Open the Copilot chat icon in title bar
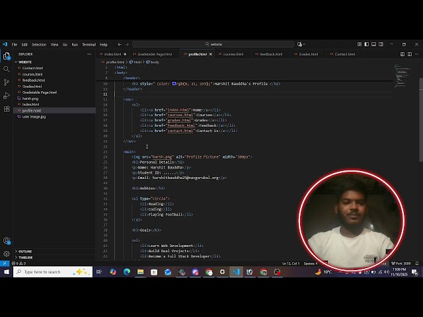423x317 pixels. (299, 44)
